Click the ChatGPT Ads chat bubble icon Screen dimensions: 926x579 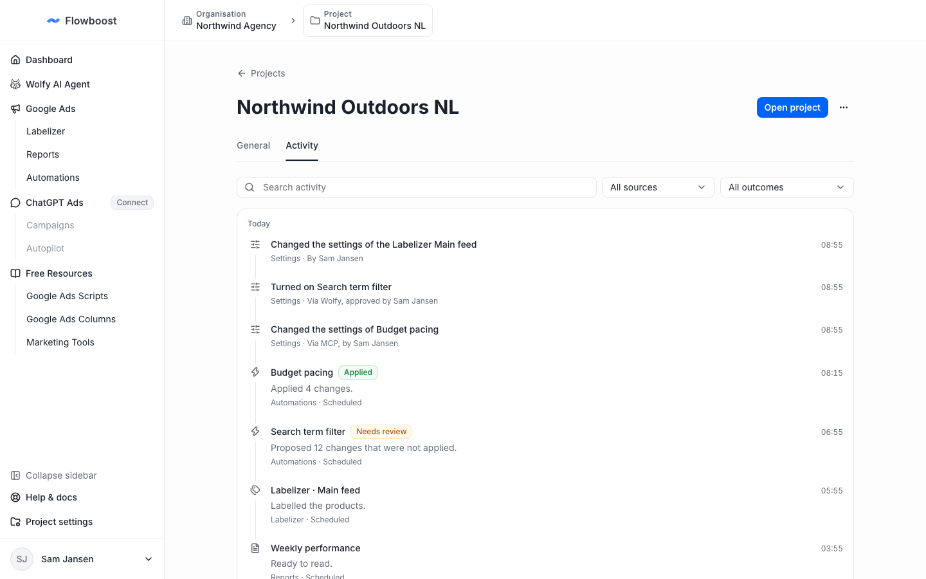[15, 203]
